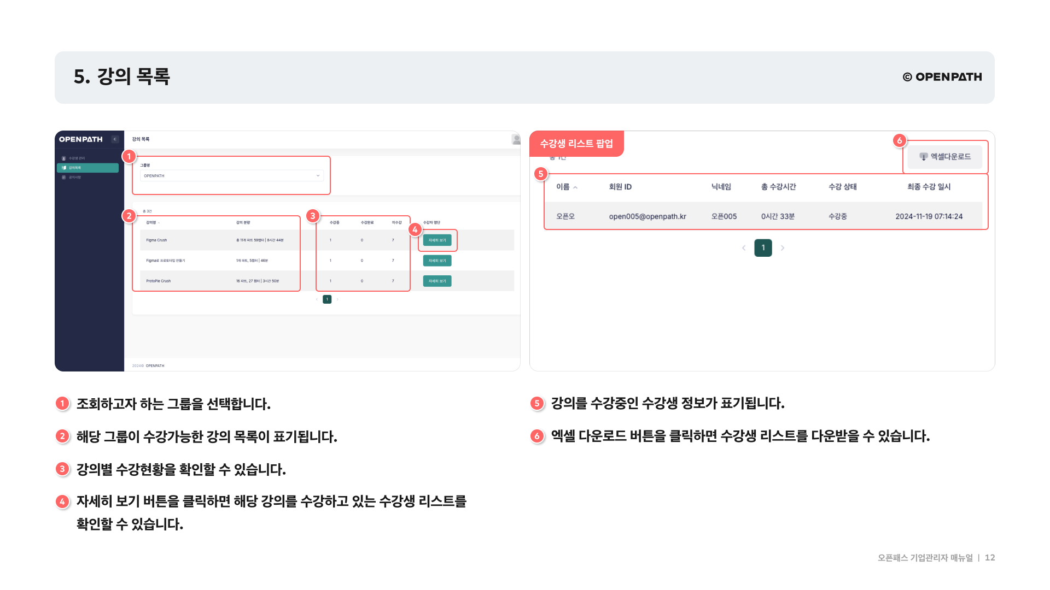
Task: Click the 수강 상태 column header
Action: (842, 187)
